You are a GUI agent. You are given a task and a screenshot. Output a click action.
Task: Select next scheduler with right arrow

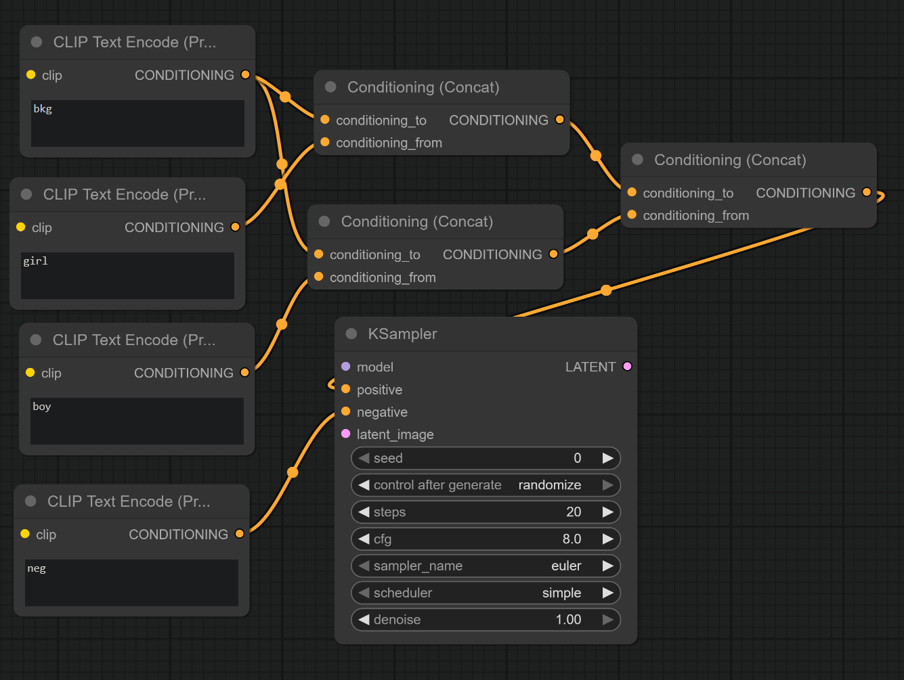click(x=607, y=593)
